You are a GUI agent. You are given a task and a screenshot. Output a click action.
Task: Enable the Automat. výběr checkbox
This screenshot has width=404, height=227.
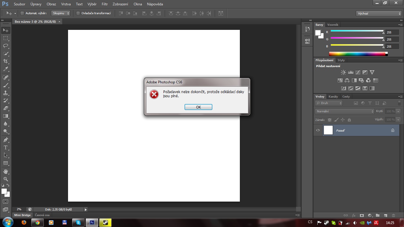[x=22, y=13]
